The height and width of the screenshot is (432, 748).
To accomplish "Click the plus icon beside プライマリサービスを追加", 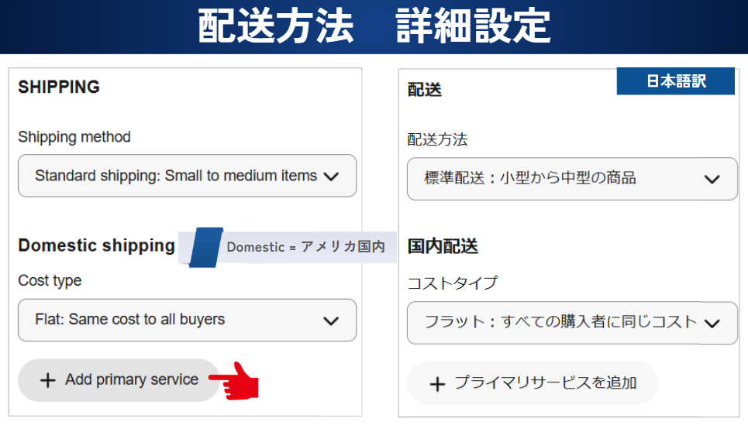I will [x=437, y=384].
